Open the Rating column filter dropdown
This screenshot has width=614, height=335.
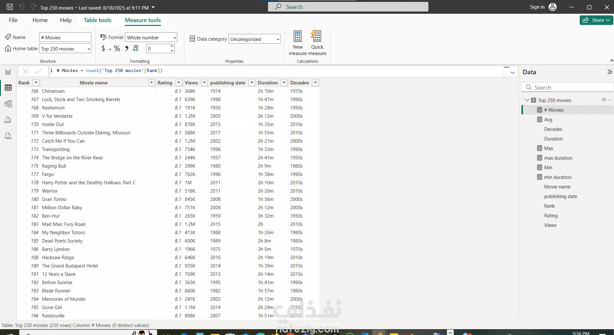point(179,83)
